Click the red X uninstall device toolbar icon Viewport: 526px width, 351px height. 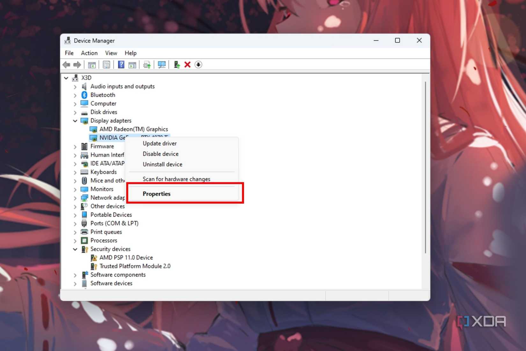(187, 64)
